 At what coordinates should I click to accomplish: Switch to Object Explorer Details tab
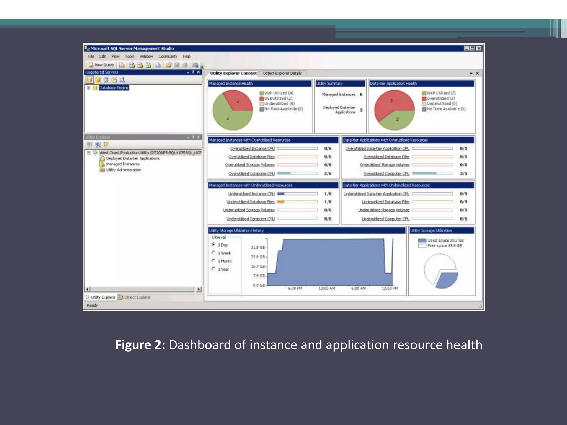[282, 73]
